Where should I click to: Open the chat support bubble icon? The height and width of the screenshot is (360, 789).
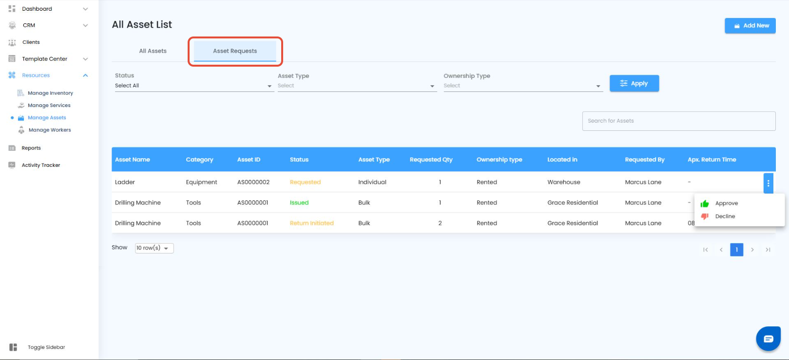[768, 339]
